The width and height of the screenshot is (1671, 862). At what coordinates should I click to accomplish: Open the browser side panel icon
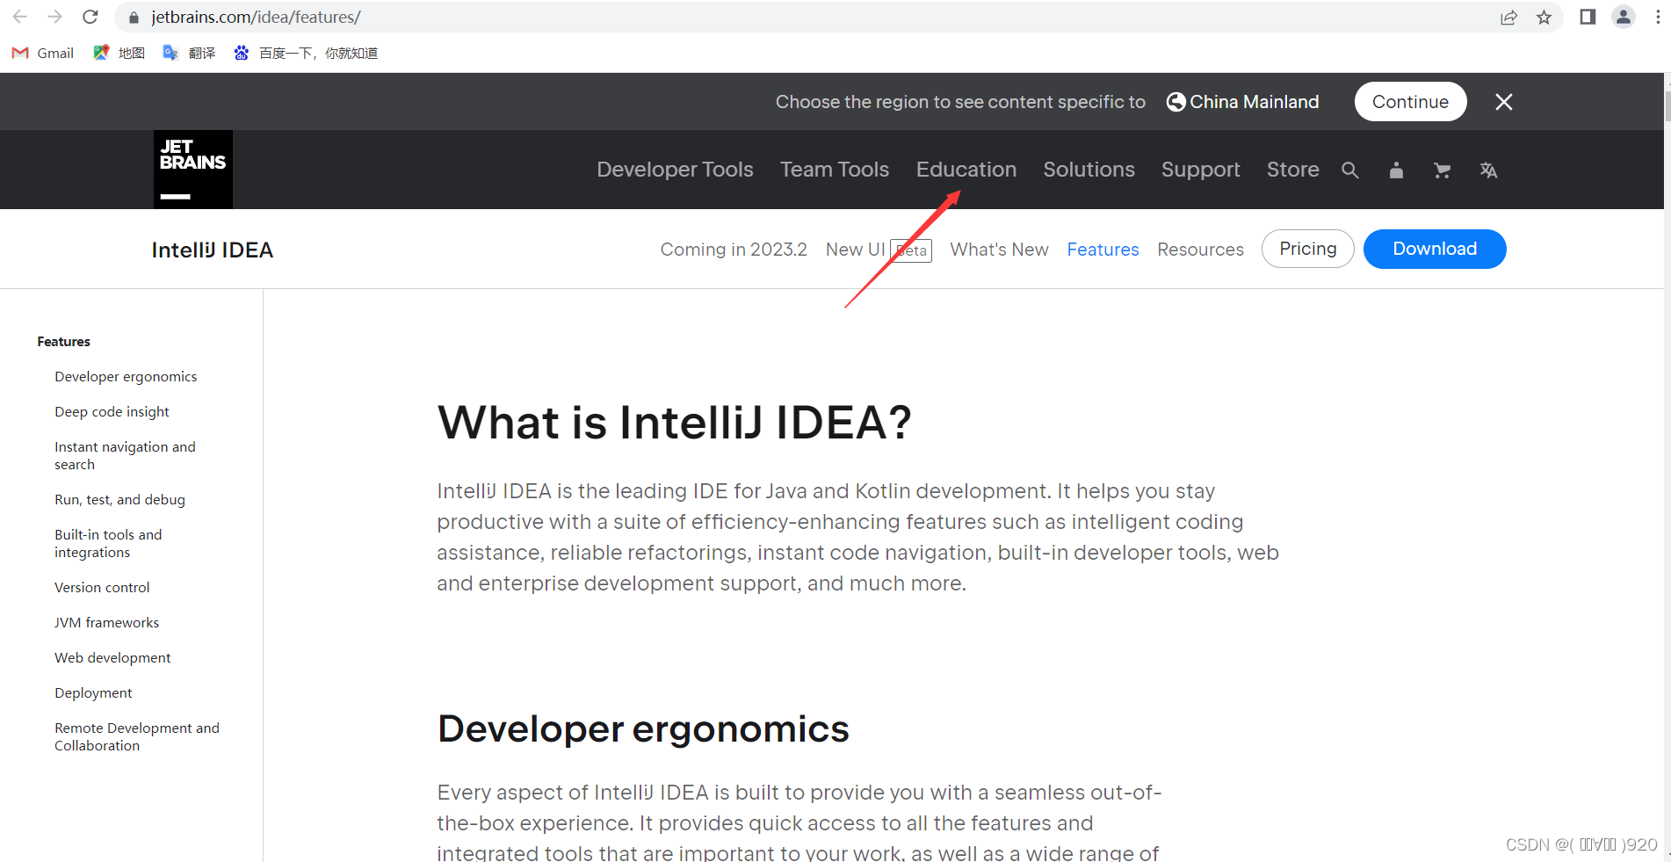click(1588, 17)
